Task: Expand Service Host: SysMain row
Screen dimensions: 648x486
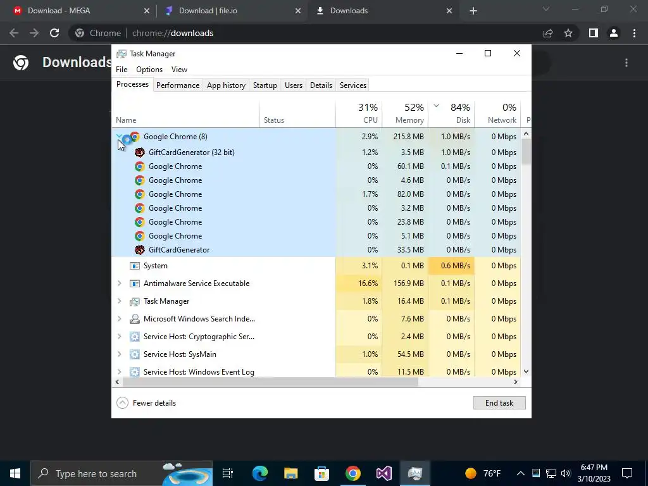Action: tap(120, 354)
